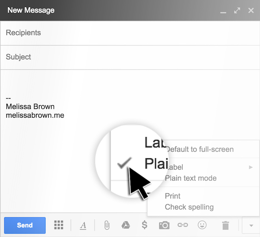Screen dimensions: 260x237
Task: Open the emoticon picker smiley icon
Action: click(202, 225)
